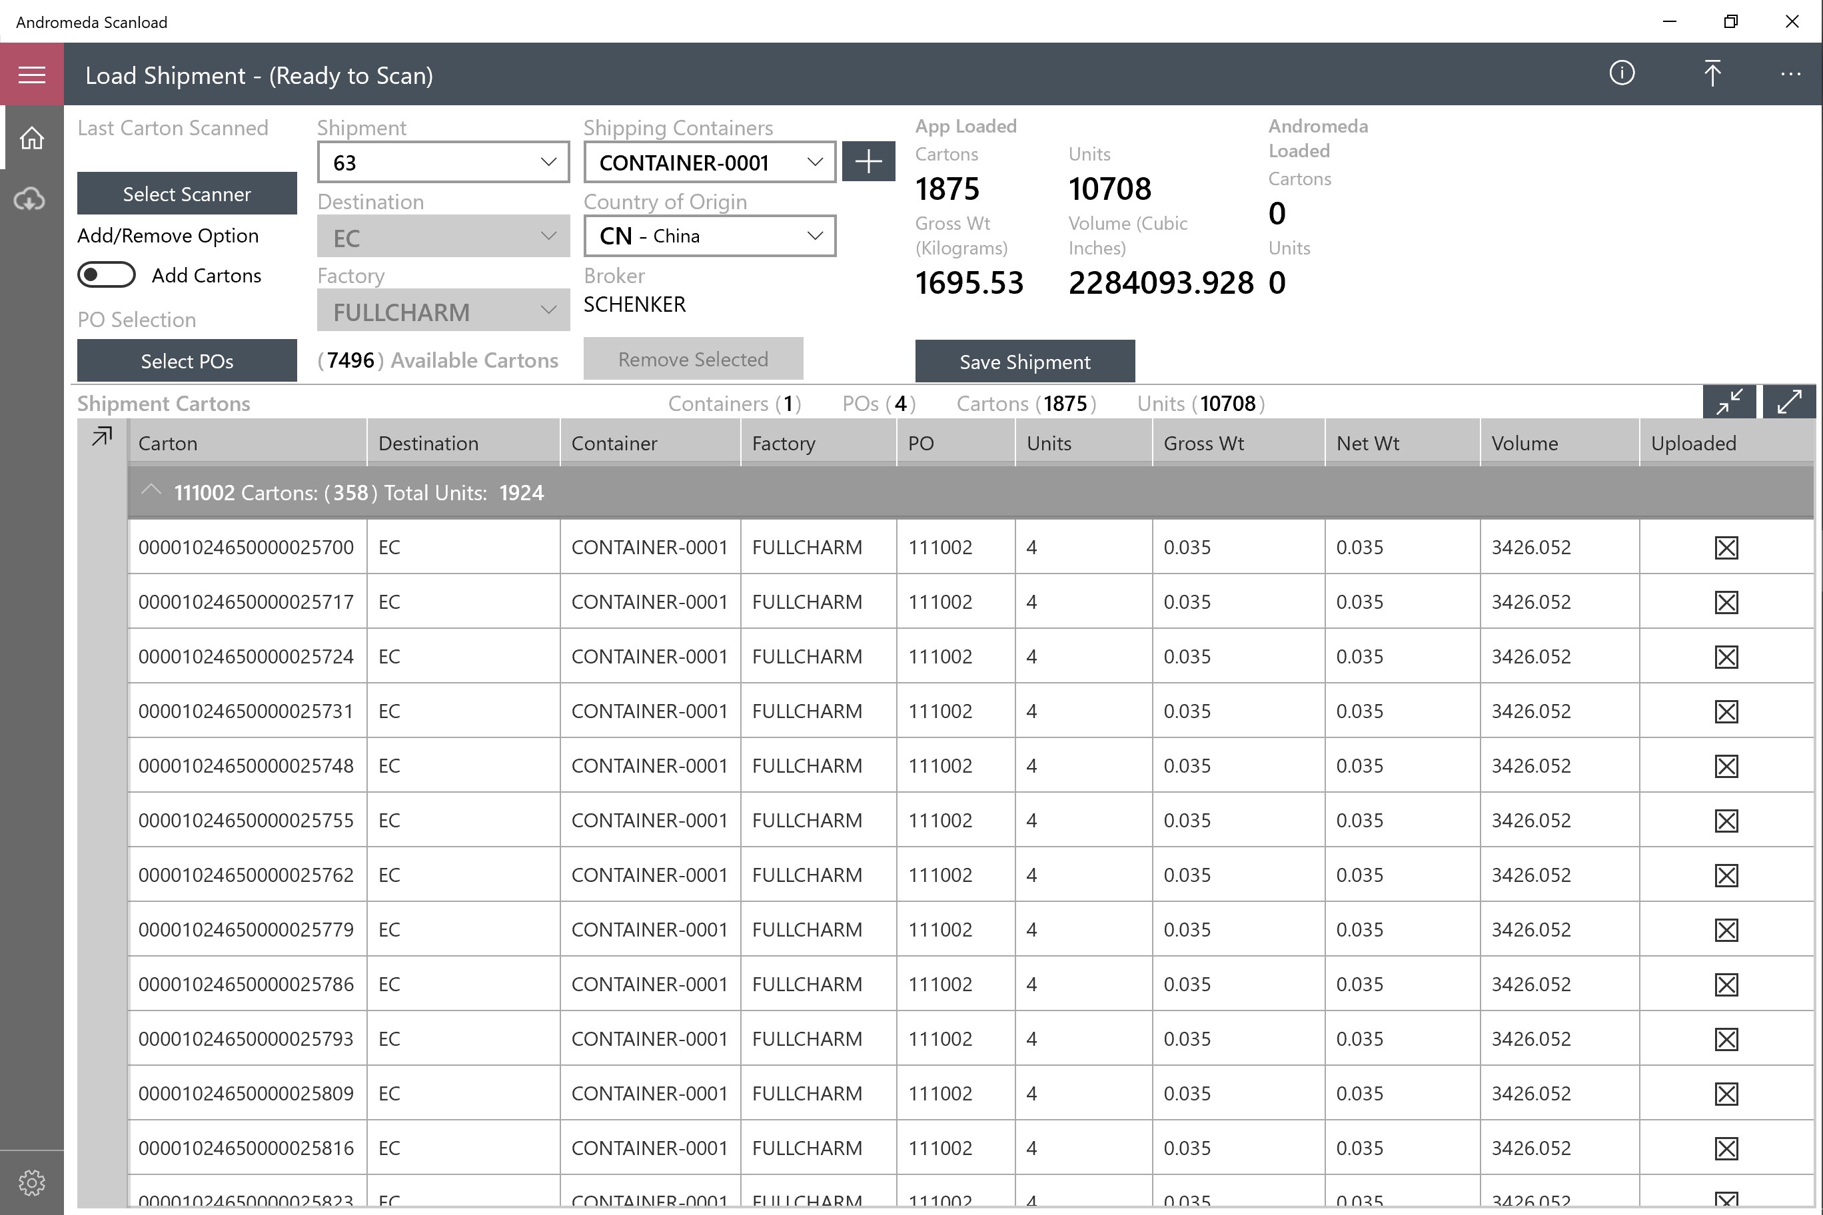
Task: Expand all carton groups icon
Action: [x=1788, y=402]
